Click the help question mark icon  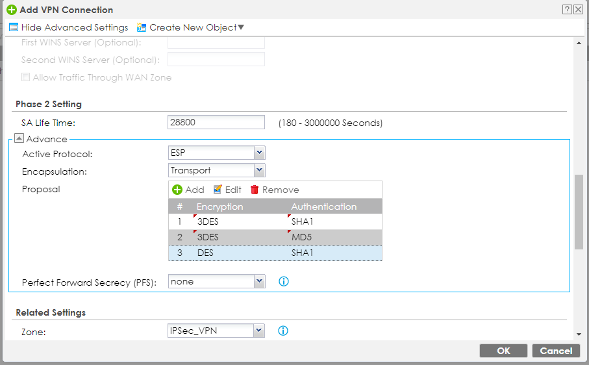click(567, 10)
